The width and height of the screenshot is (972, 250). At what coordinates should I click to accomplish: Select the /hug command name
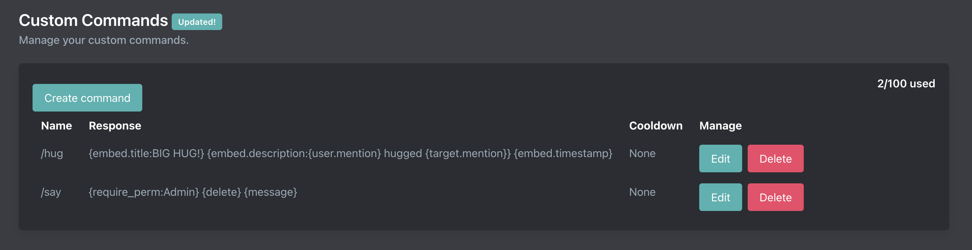(52, 154)
